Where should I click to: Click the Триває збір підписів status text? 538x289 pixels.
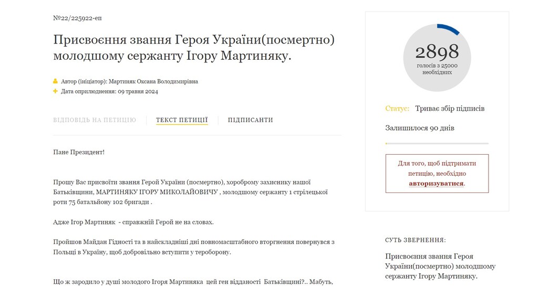tap(450, 109)
